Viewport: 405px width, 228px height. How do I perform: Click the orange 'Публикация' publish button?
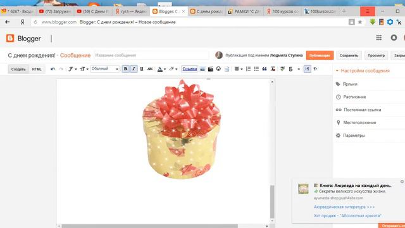tap(320, 55)
